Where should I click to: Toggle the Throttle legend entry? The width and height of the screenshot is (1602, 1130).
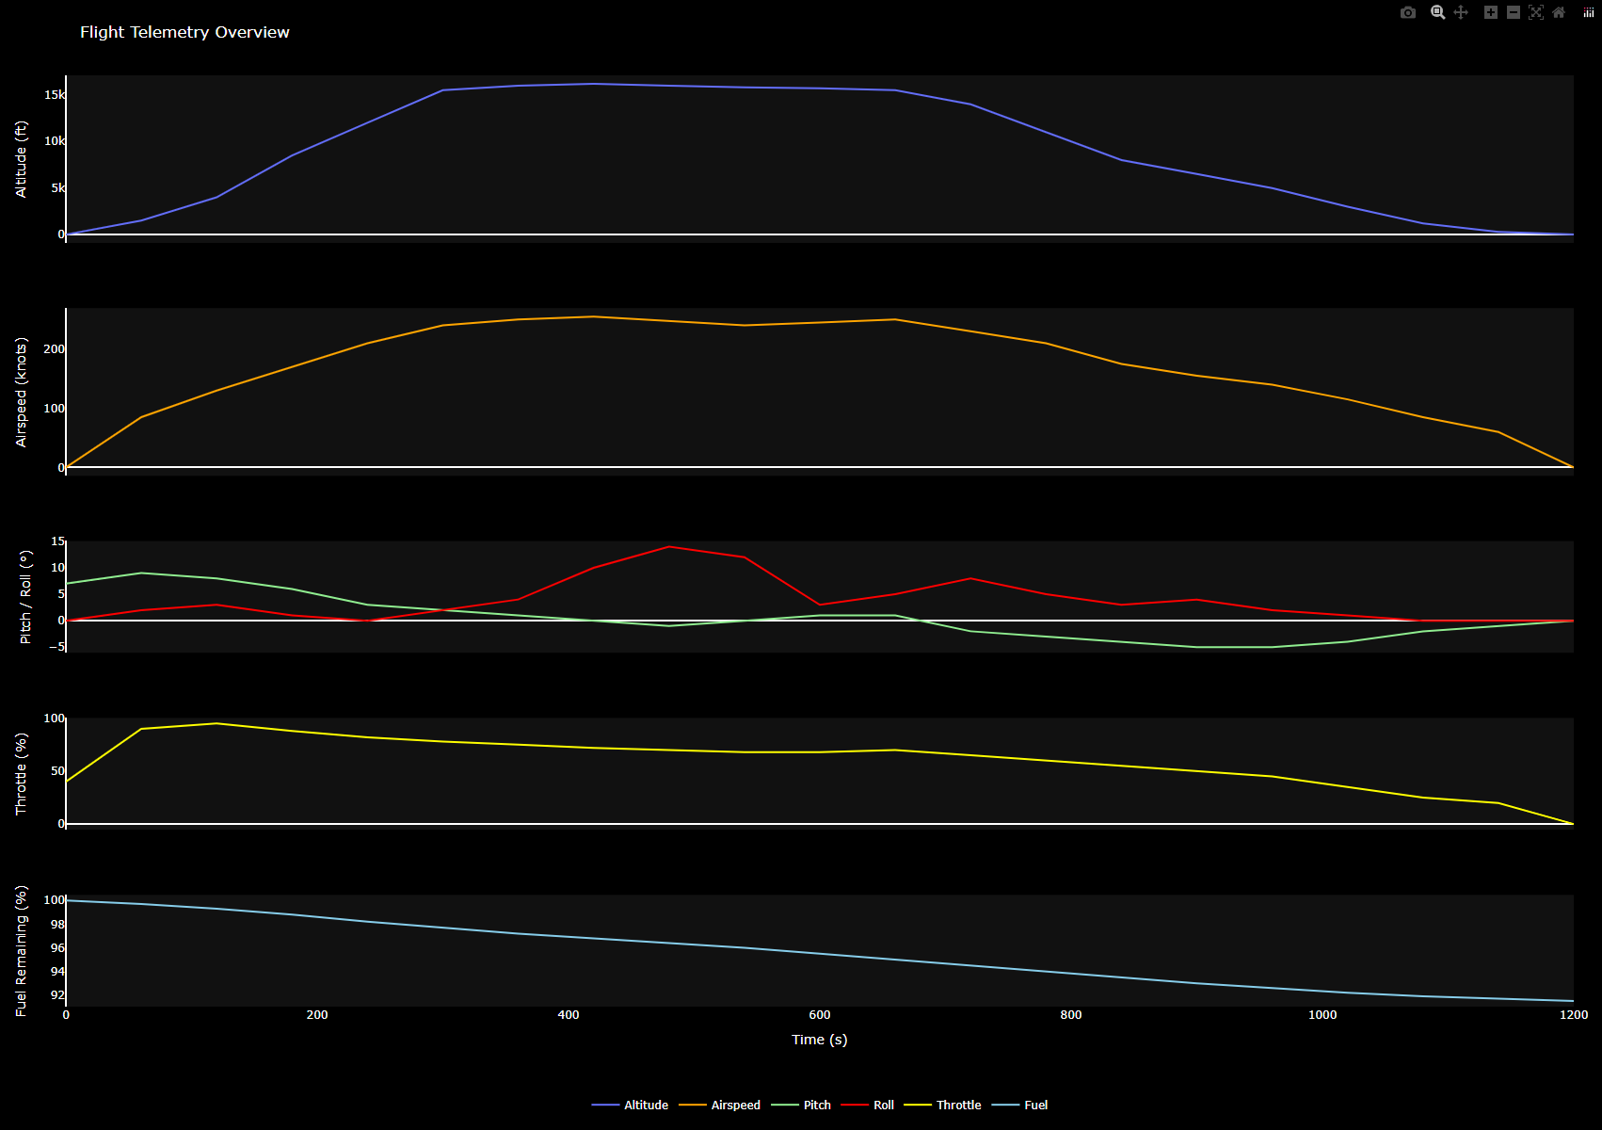point(958,1105)
